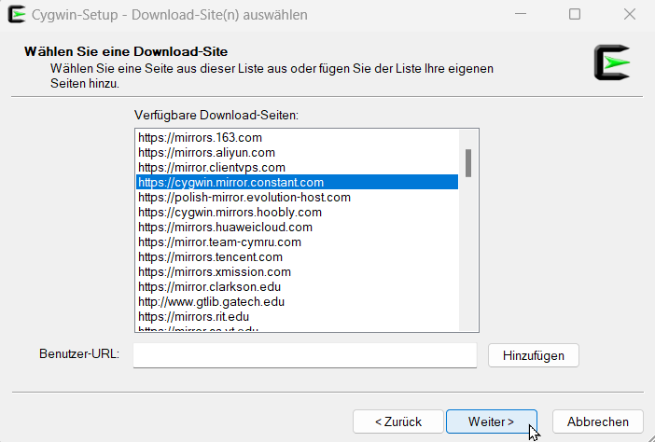Click the Cygwin icon in title bar

click(x=16, y=15)
